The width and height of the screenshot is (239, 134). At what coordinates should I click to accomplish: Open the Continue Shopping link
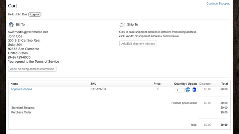point(218,3)
